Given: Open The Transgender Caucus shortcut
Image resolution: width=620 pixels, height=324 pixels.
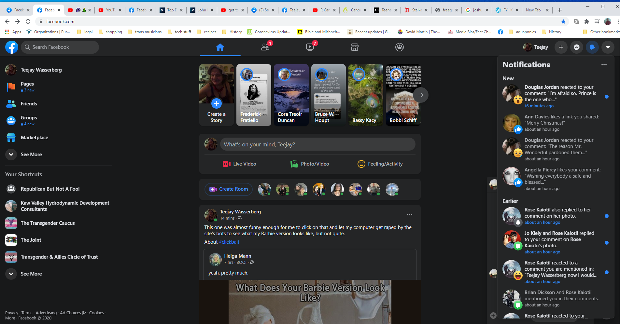Looking at the screenshot, I should tap(59, 223).
